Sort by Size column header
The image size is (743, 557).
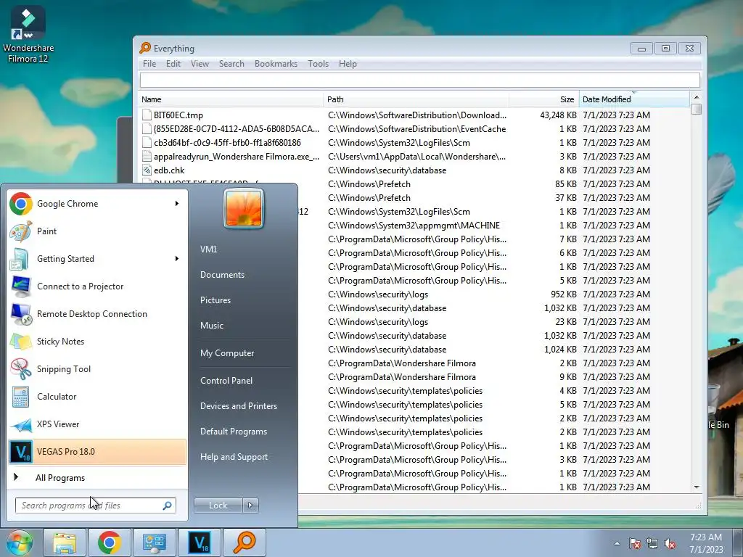click(544, 99)
